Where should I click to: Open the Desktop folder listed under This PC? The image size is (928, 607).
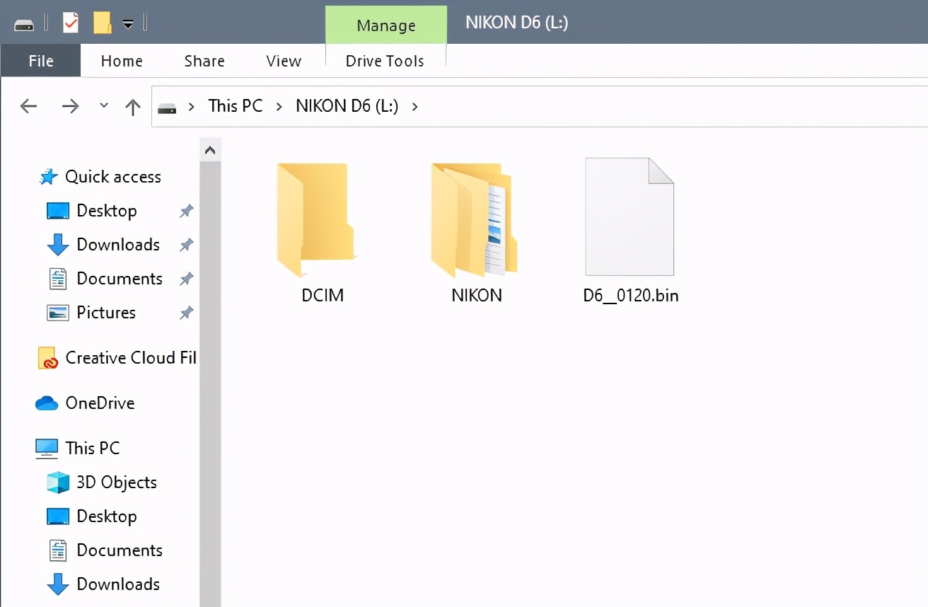coord(92,516)
